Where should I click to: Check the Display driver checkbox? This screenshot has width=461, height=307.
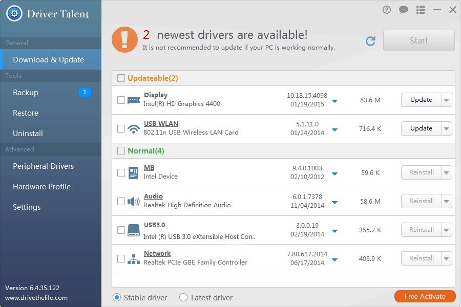121,100
